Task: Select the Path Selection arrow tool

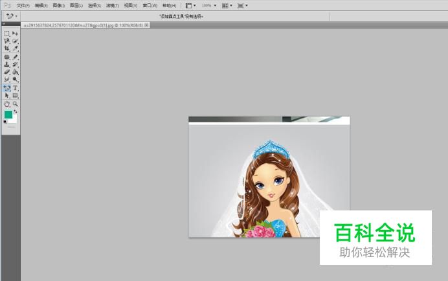Action: [7, 95]
